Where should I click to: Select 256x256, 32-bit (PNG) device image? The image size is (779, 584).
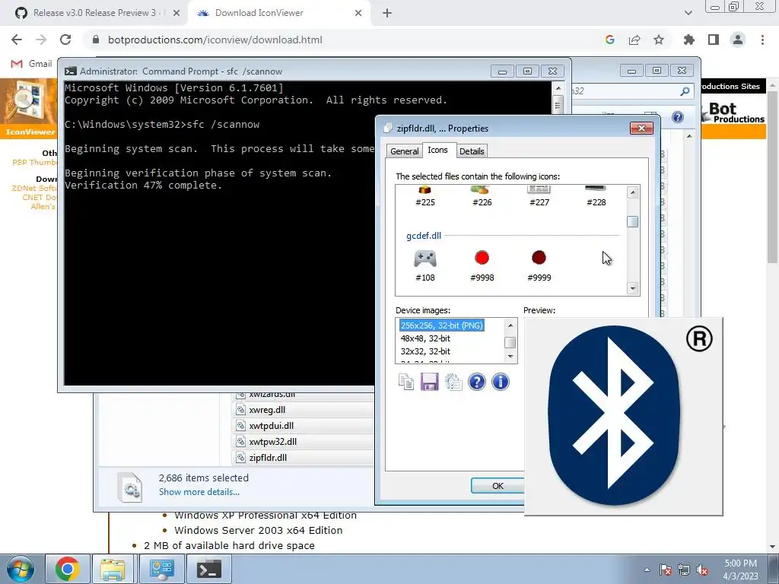pos(442,325)
